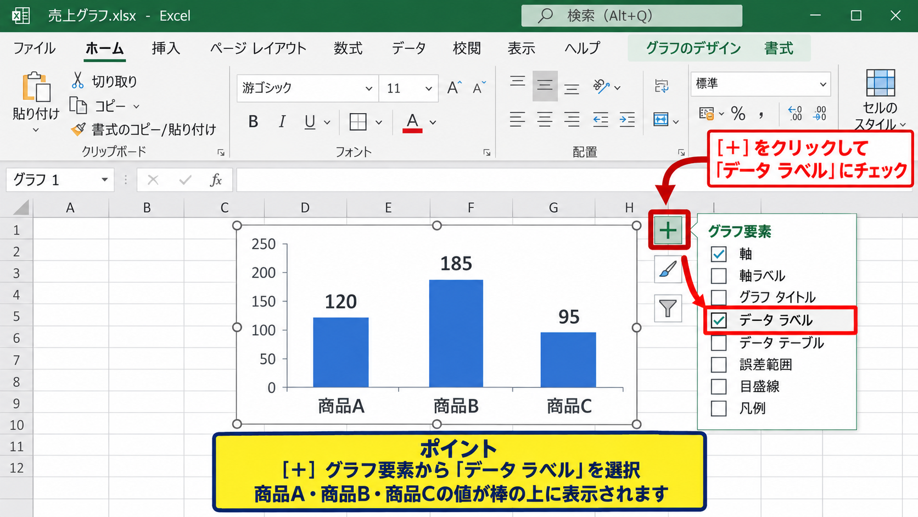Open the font color dropdown arrow
The image size is (918, 517).
tap(433, 122)
